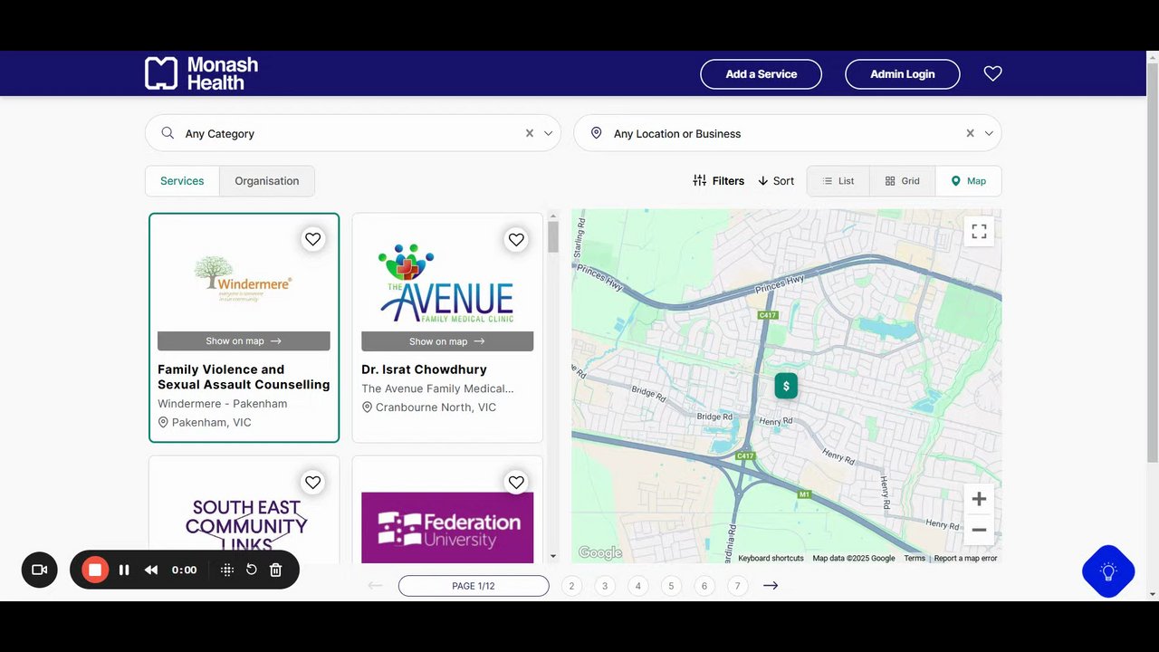Screen dimensions: 1159x652
Task: Favourite the Dr. Israt Chowdhury card
Action: (516, 239)
